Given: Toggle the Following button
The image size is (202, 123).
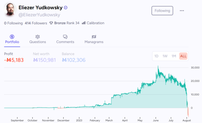Looking at the screenshot, I should click(x=162, y=11).
